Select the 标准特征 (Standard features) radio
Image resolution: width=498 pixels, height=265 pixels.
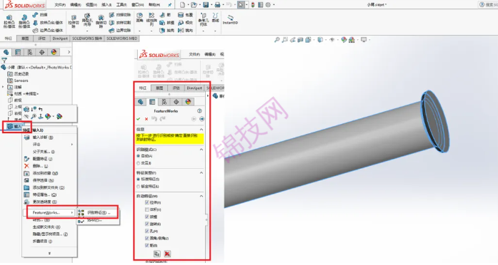pyautogui.click(x=138, y=180)
